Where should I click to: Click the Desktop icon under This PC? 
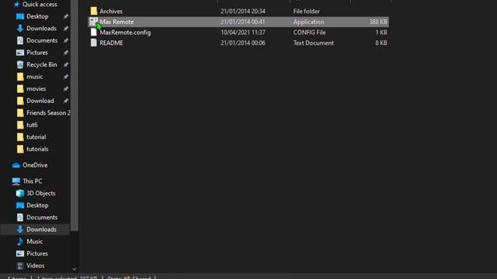click(x=20, y=205)
